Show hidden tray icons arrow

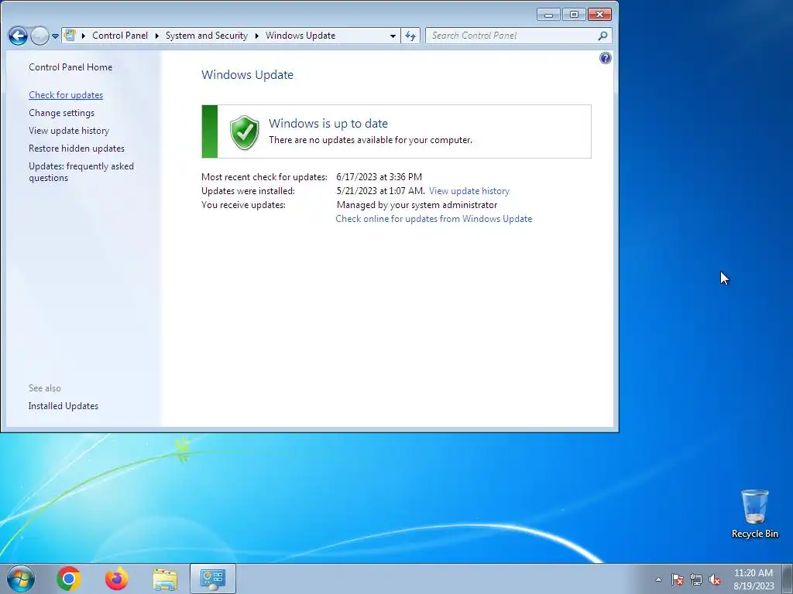(658, 579)
